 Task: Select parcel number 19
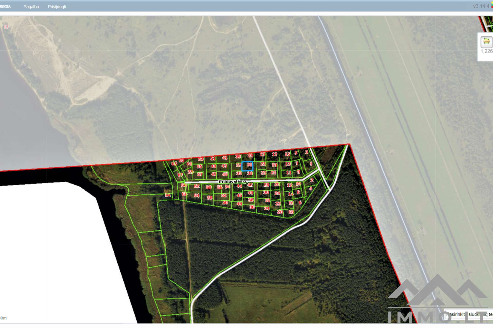[274, 165]
